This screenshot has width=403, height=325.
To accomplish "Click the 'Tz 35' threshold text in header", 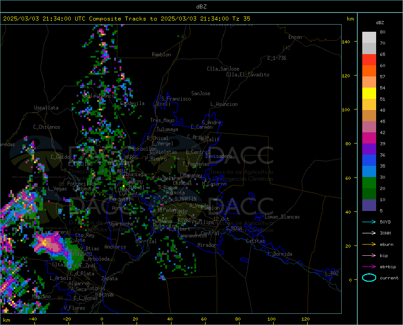I will 241,19.
